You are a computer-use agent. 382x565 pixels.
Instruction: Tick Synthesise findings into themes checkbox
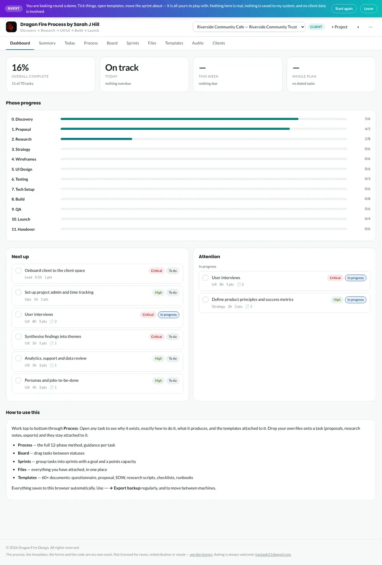pyautogui.click(x=18, y=337)
